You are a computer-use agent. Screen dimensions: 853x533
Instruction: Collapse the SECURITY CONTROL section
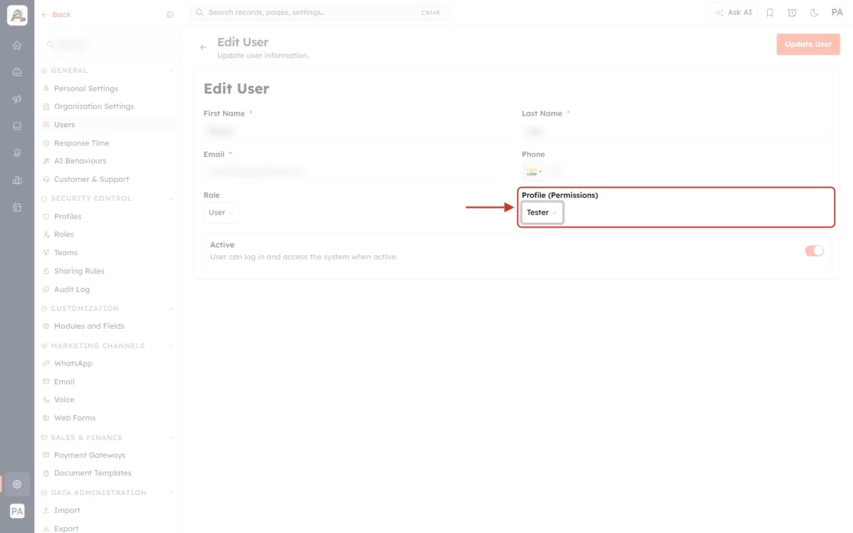[171, 199]
